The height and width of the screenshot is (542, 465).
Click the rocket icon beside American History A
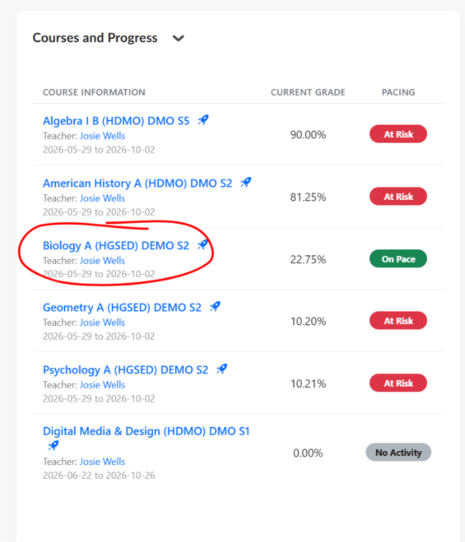click(246, 182)
